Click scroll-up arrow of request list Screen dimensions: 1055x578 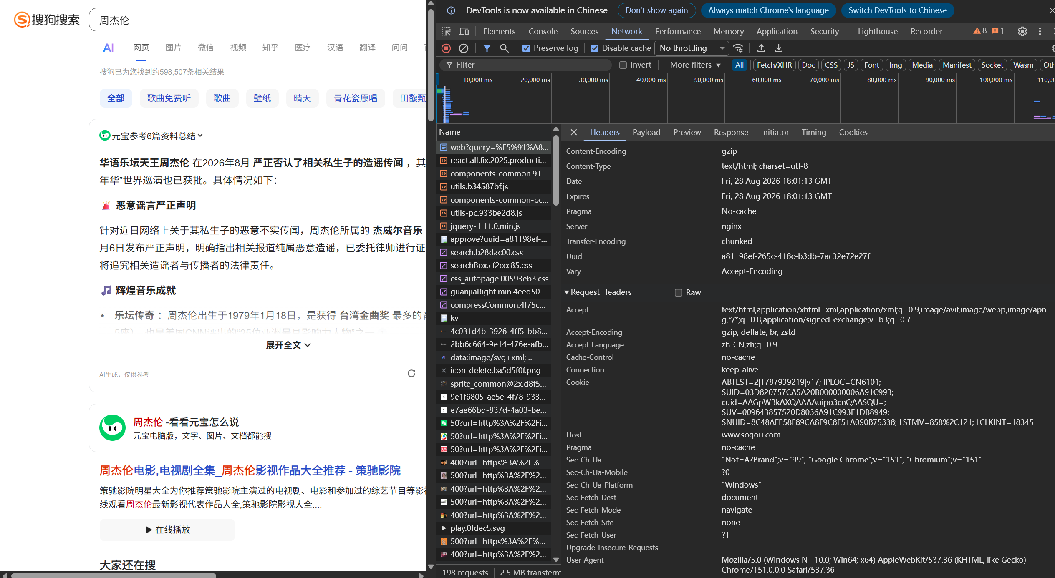coord(556,129)
